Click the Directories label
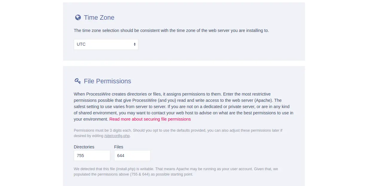The image size is (368, 186). click(x=84, y=147)
